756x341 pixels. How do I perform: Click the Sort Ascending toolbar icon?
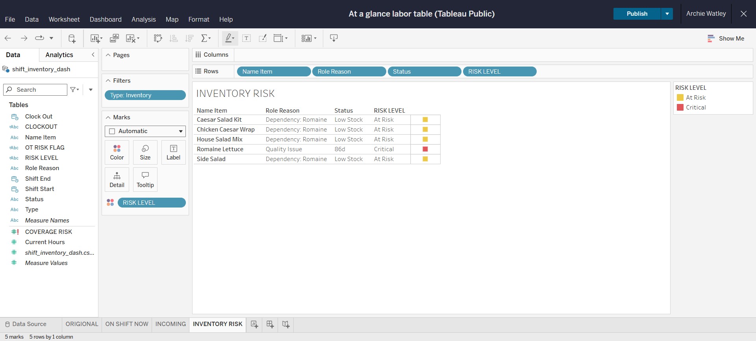tap(173, 38)
